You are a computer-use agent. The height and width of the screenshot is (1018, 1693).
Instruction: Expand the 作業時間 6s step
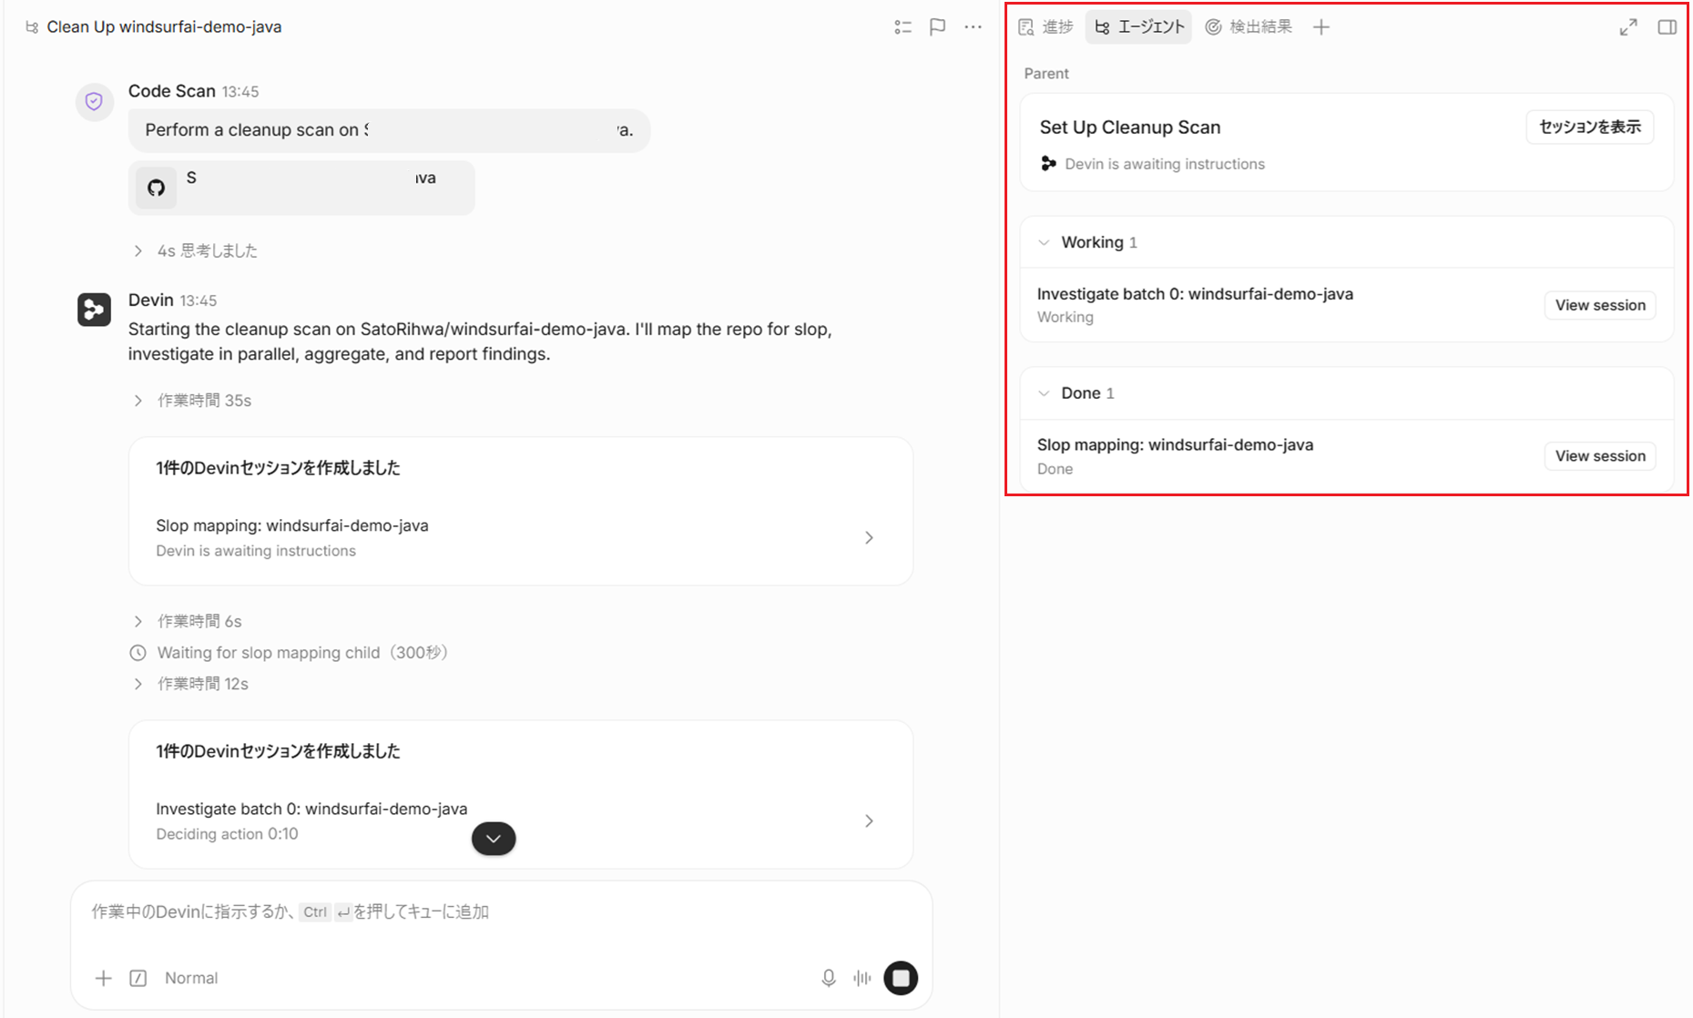click(189, 621)
